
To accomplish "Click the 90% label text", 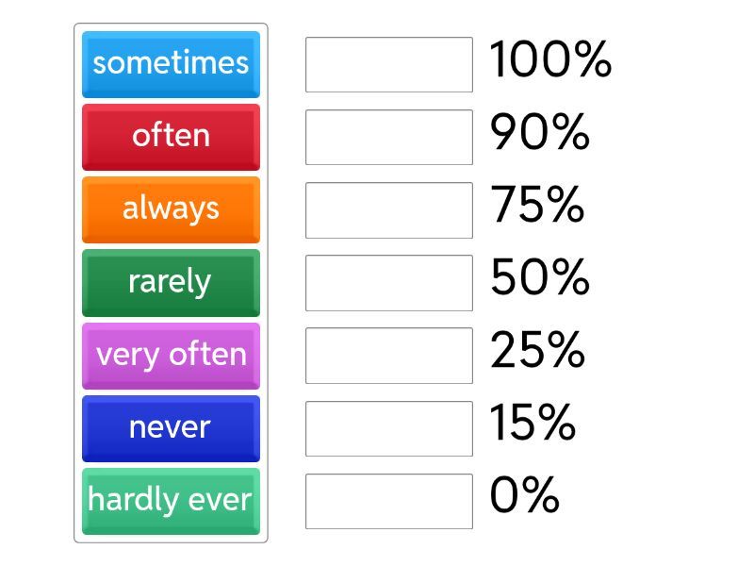I will [539, 134].
